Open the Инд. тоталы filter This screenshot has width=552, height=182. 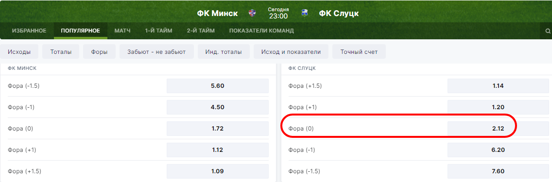(224, 51)
